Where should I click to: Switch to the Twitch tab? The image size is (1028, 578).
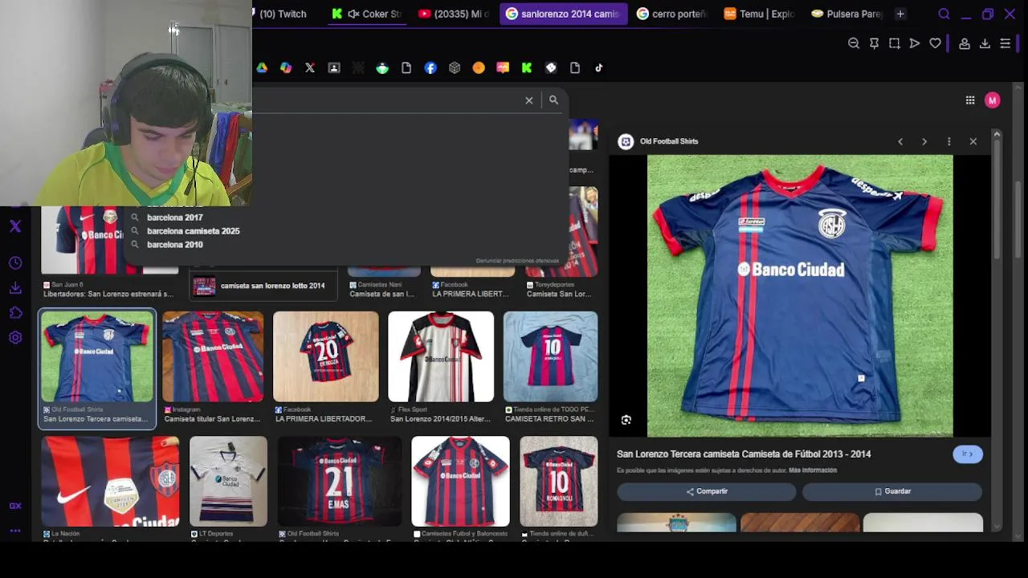282,14
